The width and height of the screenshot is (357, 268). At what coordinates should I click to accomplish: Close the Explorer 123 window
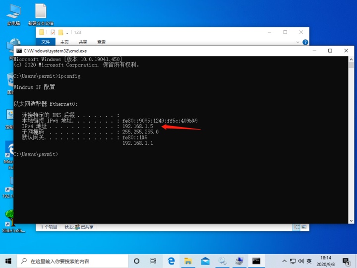click(301, 32)
